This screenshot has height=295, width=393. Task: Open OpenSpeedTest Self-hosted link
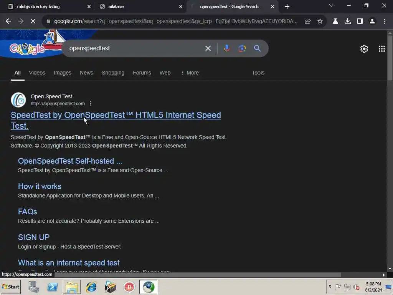tap(70, 161)
